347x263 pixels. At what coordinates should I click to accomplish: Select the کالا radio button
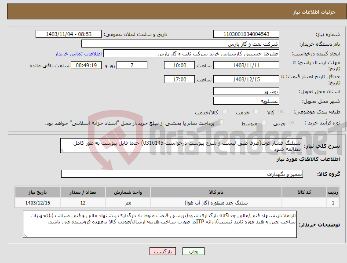coord(281,112)
